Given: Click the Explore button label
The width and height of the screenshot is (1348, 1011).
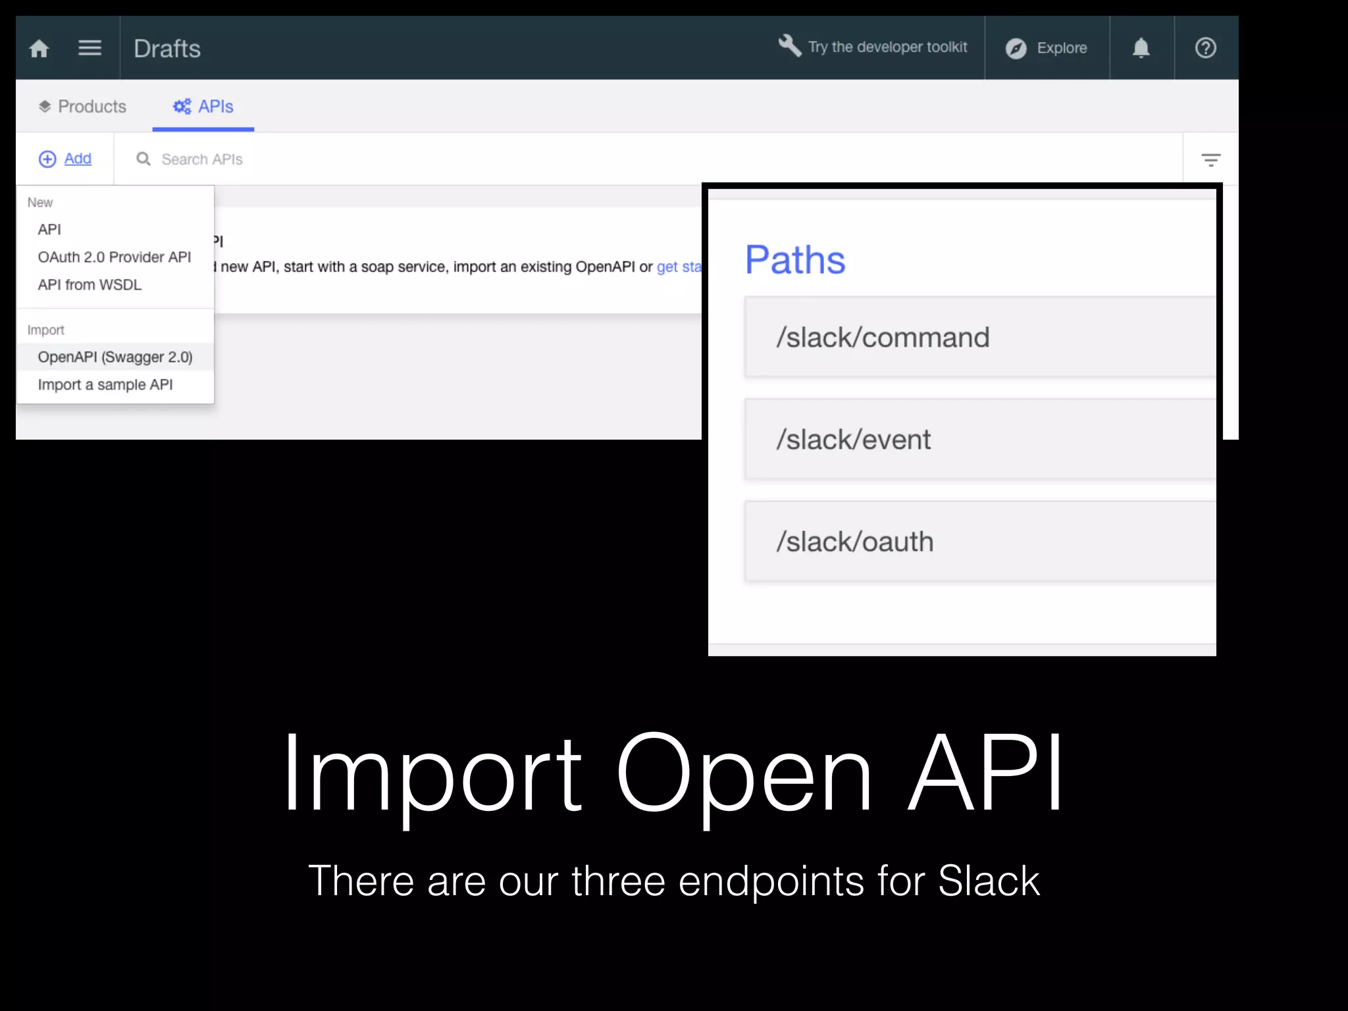Looking at the screenshot, I should pyautogui.click(x=1062, y=48).
